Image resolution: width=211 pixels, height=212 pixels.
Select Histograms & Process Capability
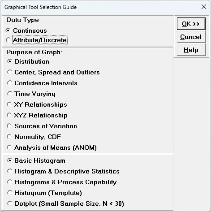point(62,182)
